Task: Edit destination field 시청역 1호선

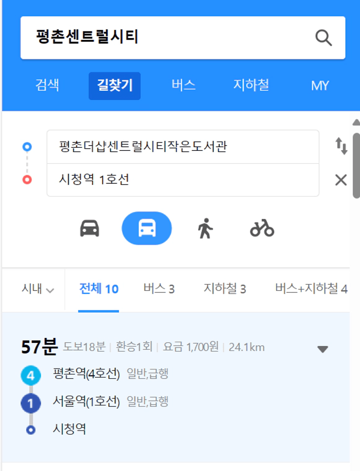Action: tap(183, 180)
